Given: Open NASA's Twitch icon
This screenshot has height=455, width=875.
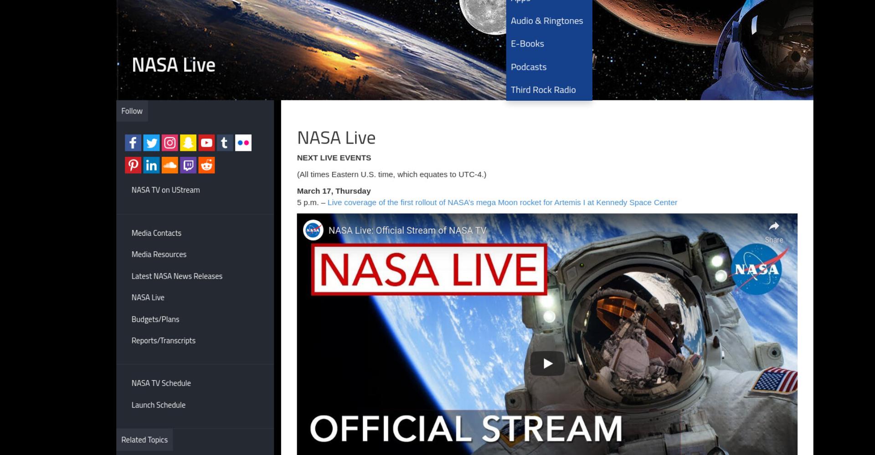Looking at the screenshot, I should (x=188, y=165).
